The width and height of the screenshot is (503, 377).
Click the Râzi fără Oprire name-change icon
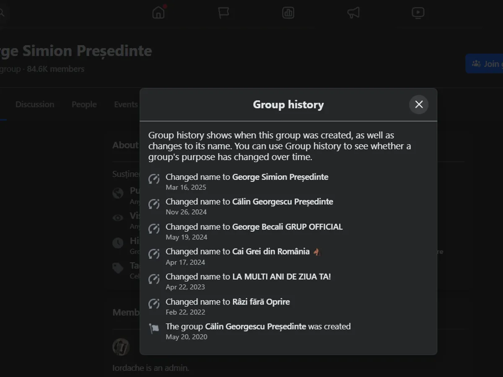click(154, 304)
